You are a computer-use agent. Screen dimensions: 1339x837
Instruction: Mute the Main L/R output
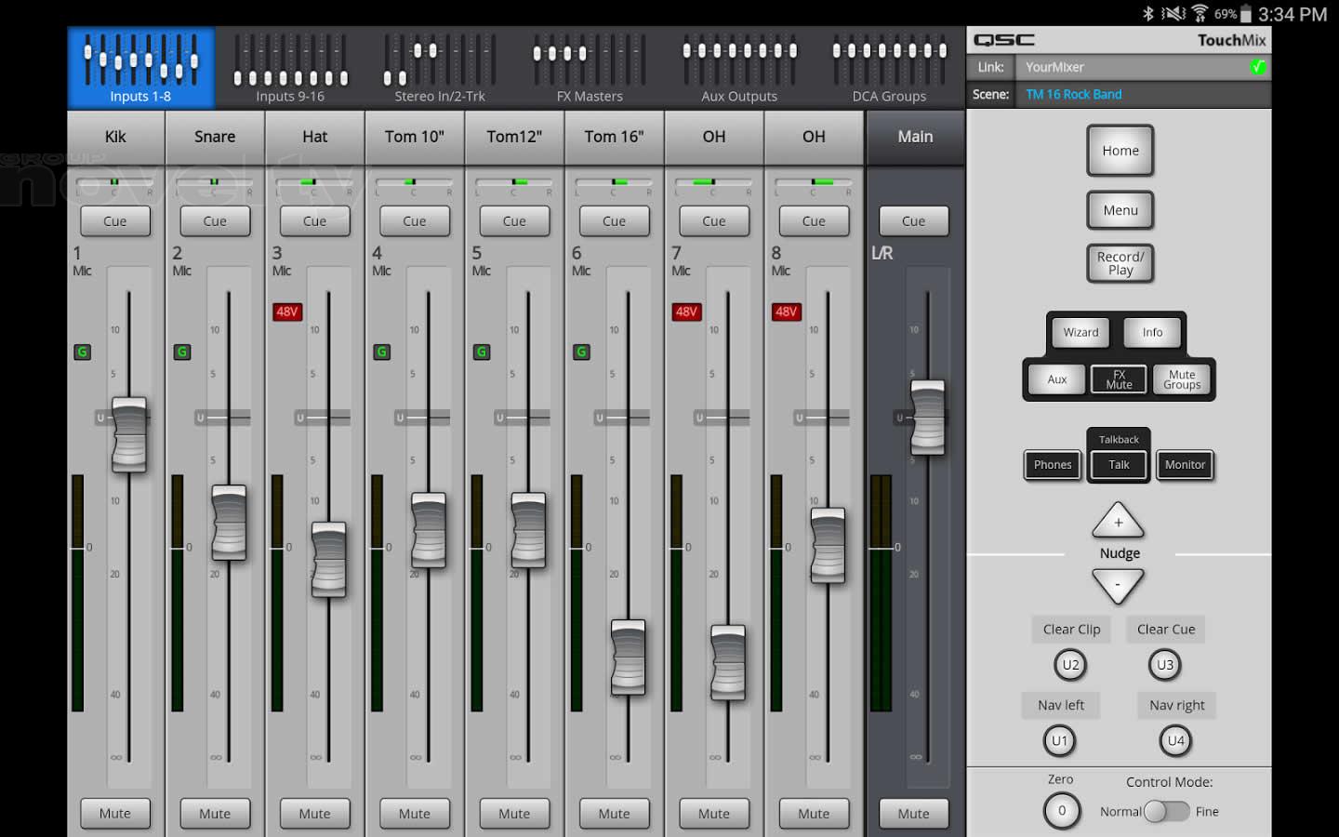(913, 813)
